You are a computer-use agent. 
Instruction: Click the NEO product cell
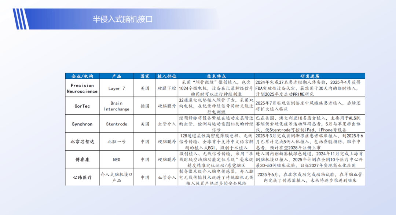point(117,160)
